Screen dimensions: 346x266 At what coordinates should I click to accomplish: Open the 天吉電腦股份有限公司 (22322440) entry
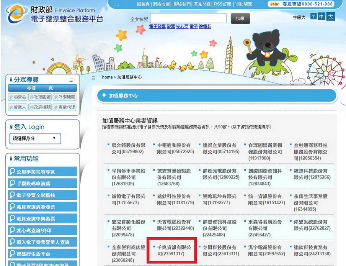click(x=175, y=225)
